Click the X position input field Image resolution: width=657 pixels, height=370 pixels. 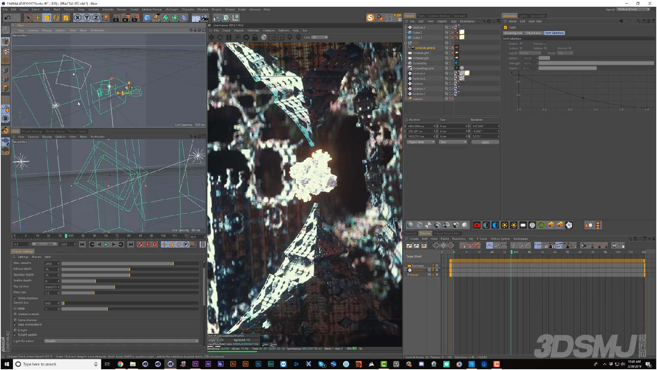421,126
